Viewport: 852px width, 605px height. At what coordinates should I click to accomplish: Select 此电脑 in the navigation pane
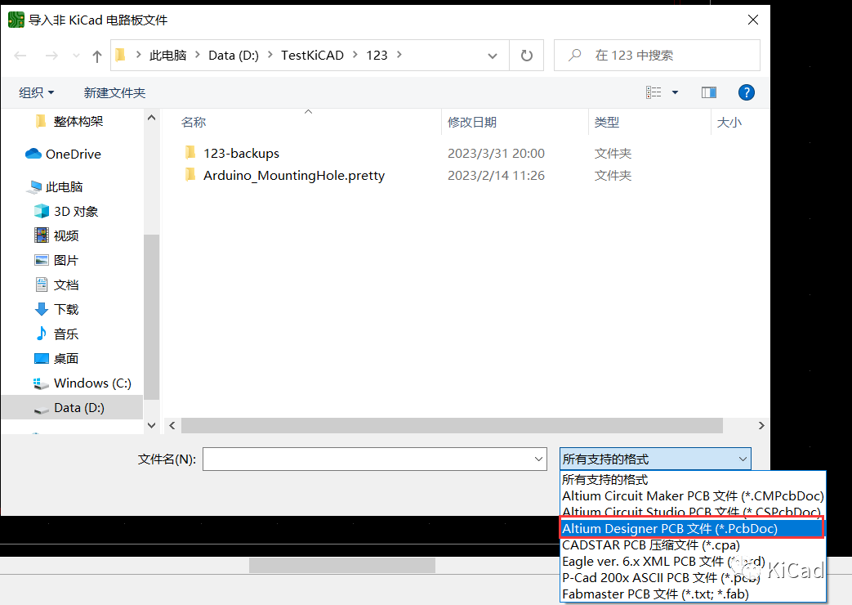(x=64, y=187)
